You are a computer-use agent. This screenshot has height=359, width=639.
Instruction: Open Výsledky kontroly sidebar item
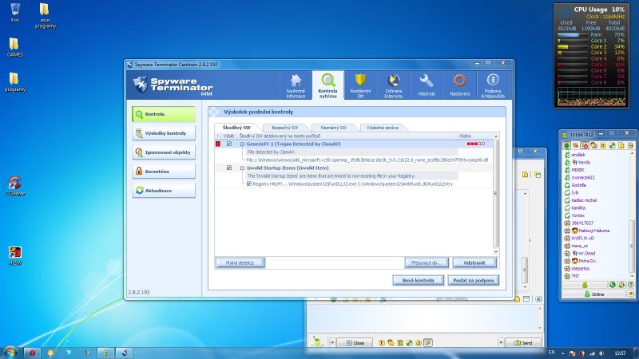point(164,133)
